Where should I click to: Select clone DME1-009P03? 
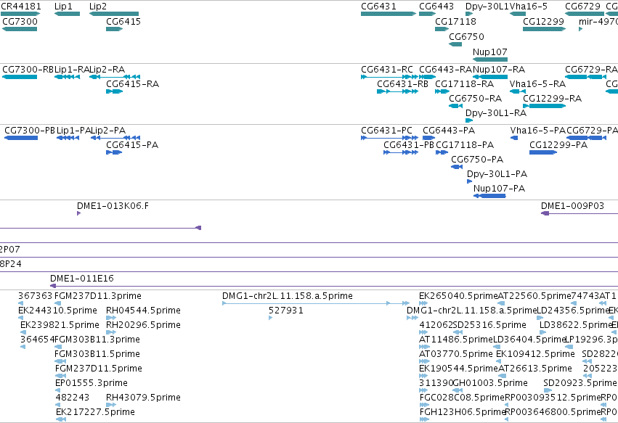[x=572, y=206]
